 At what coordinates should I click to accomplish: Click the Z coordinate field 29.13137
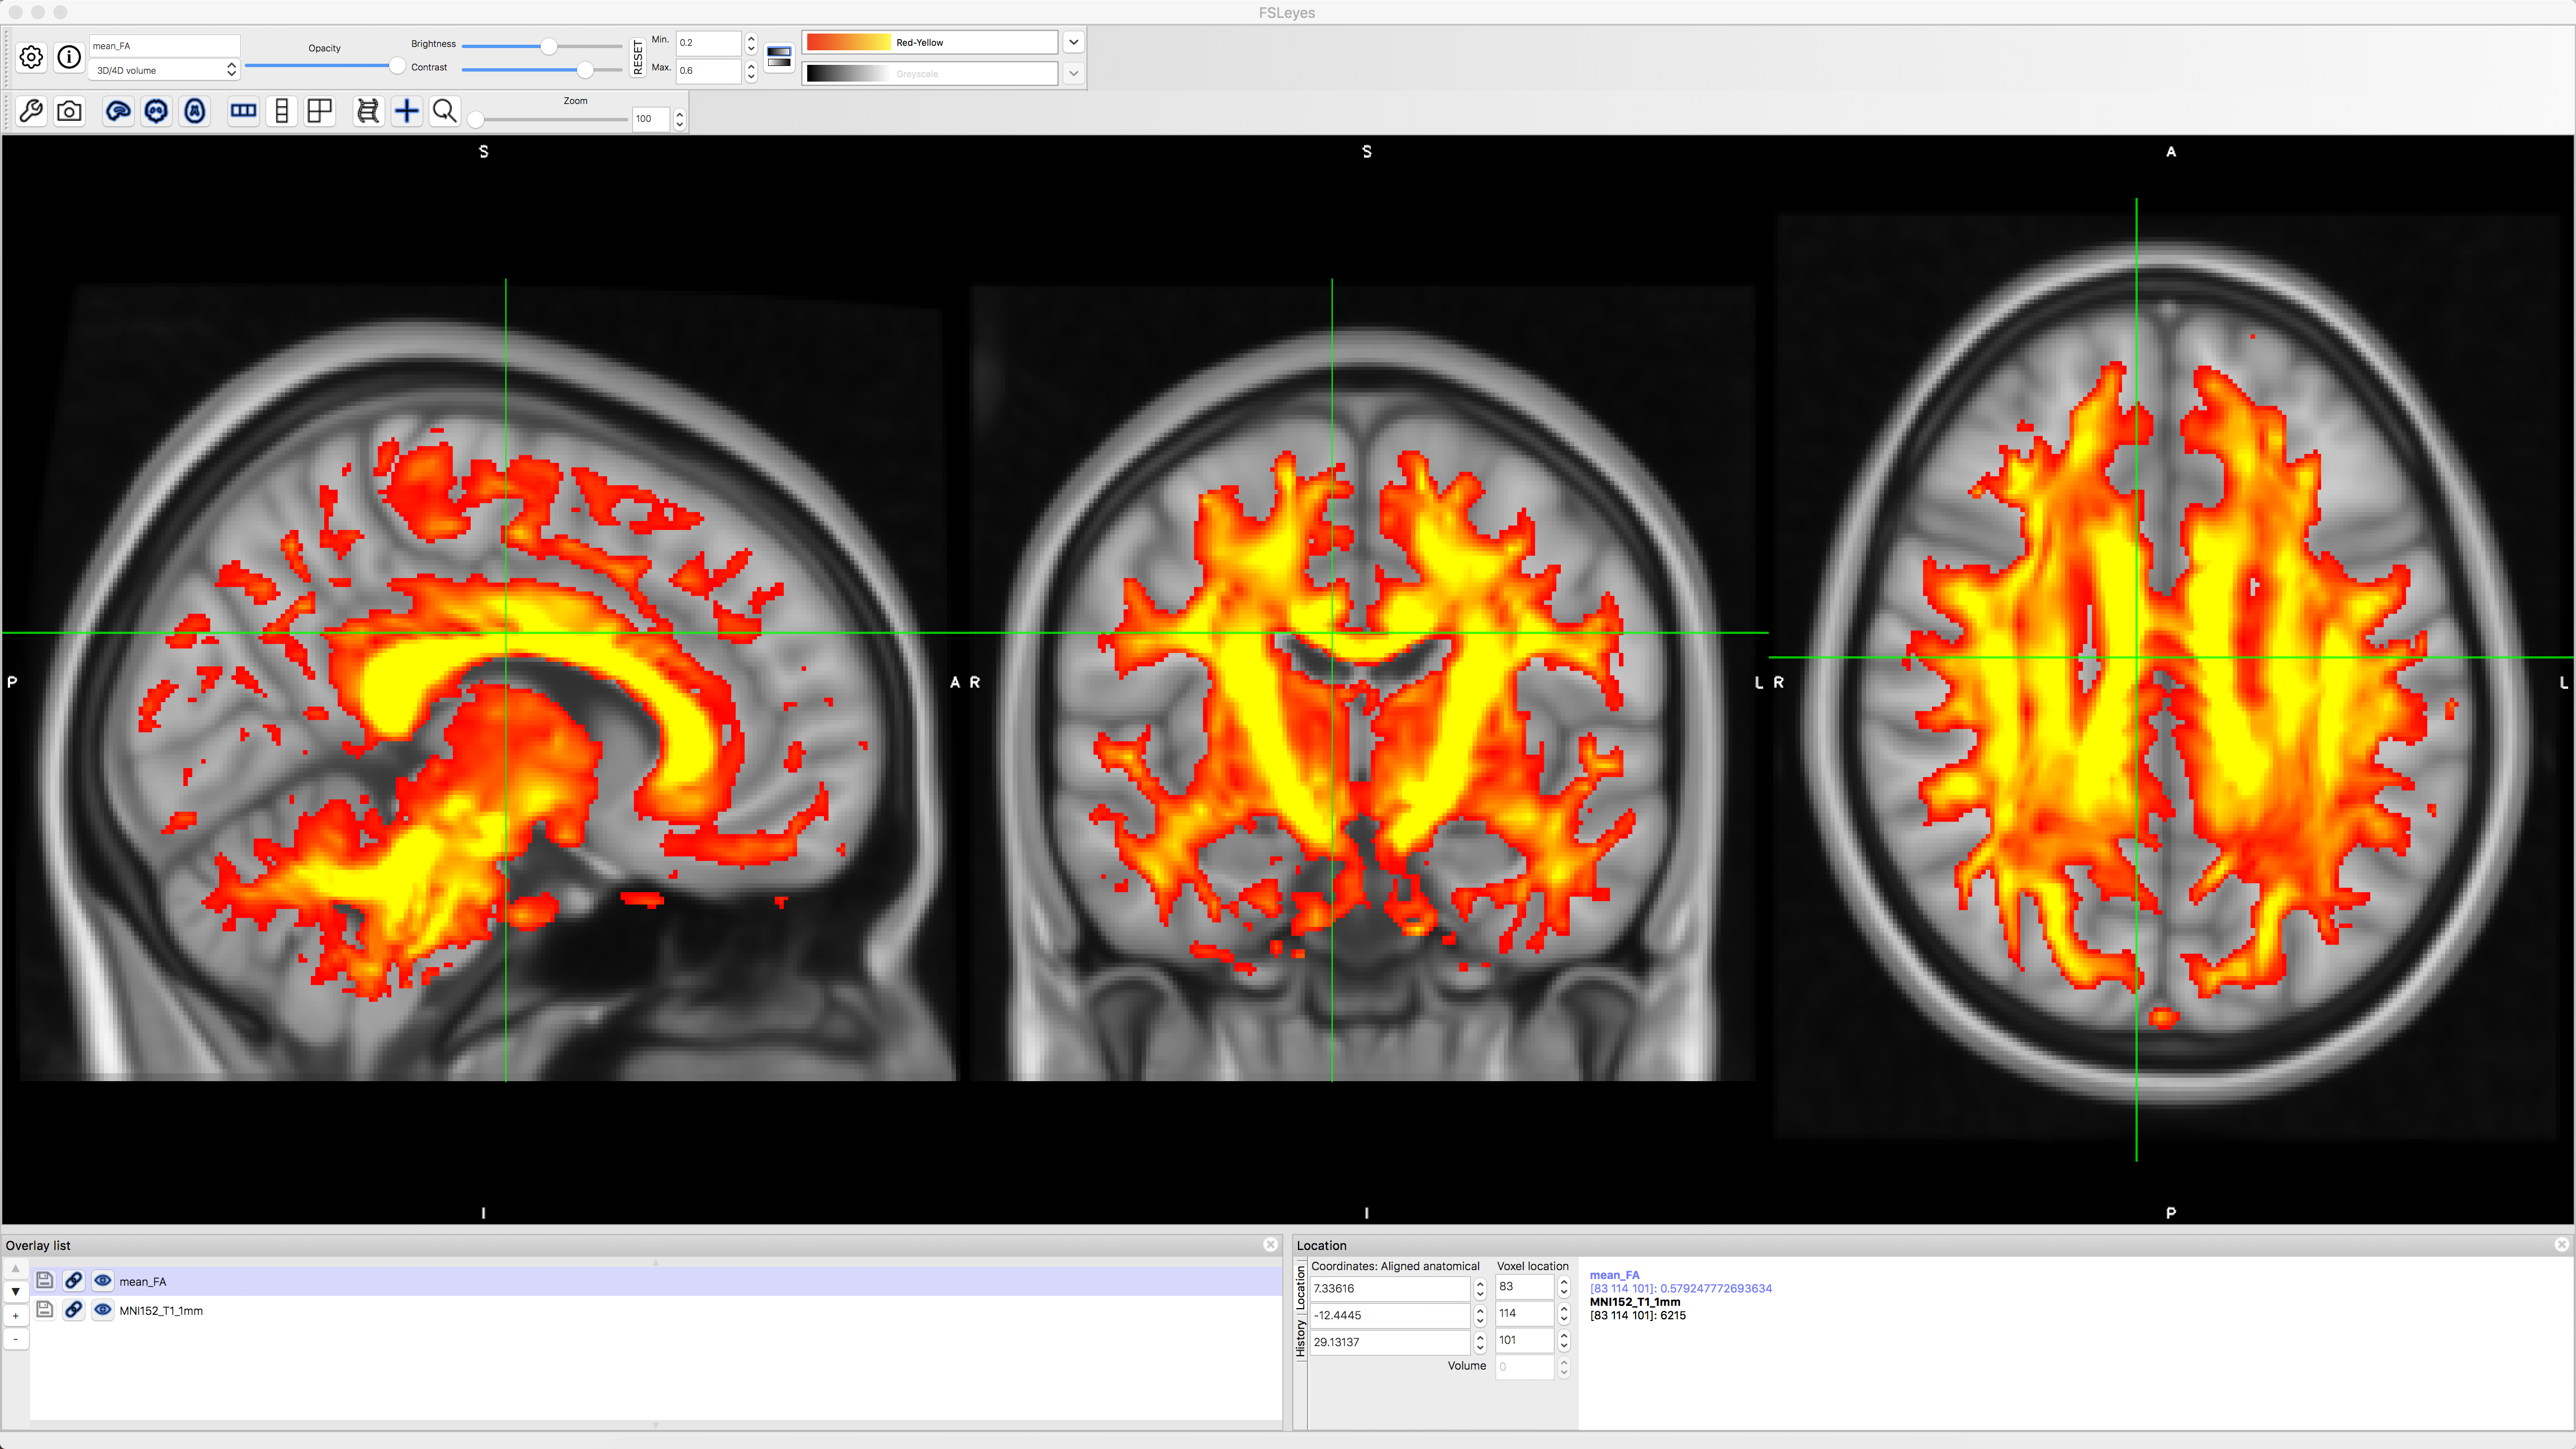(x=1390, y=1342)
